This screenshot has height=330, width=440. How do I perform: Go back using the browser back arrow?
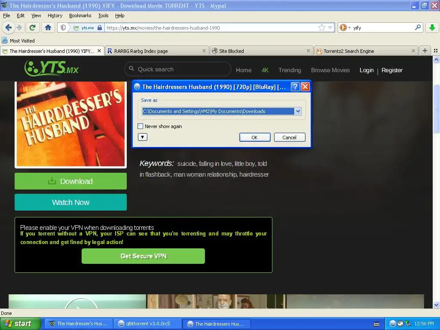(x=9, y=27)
